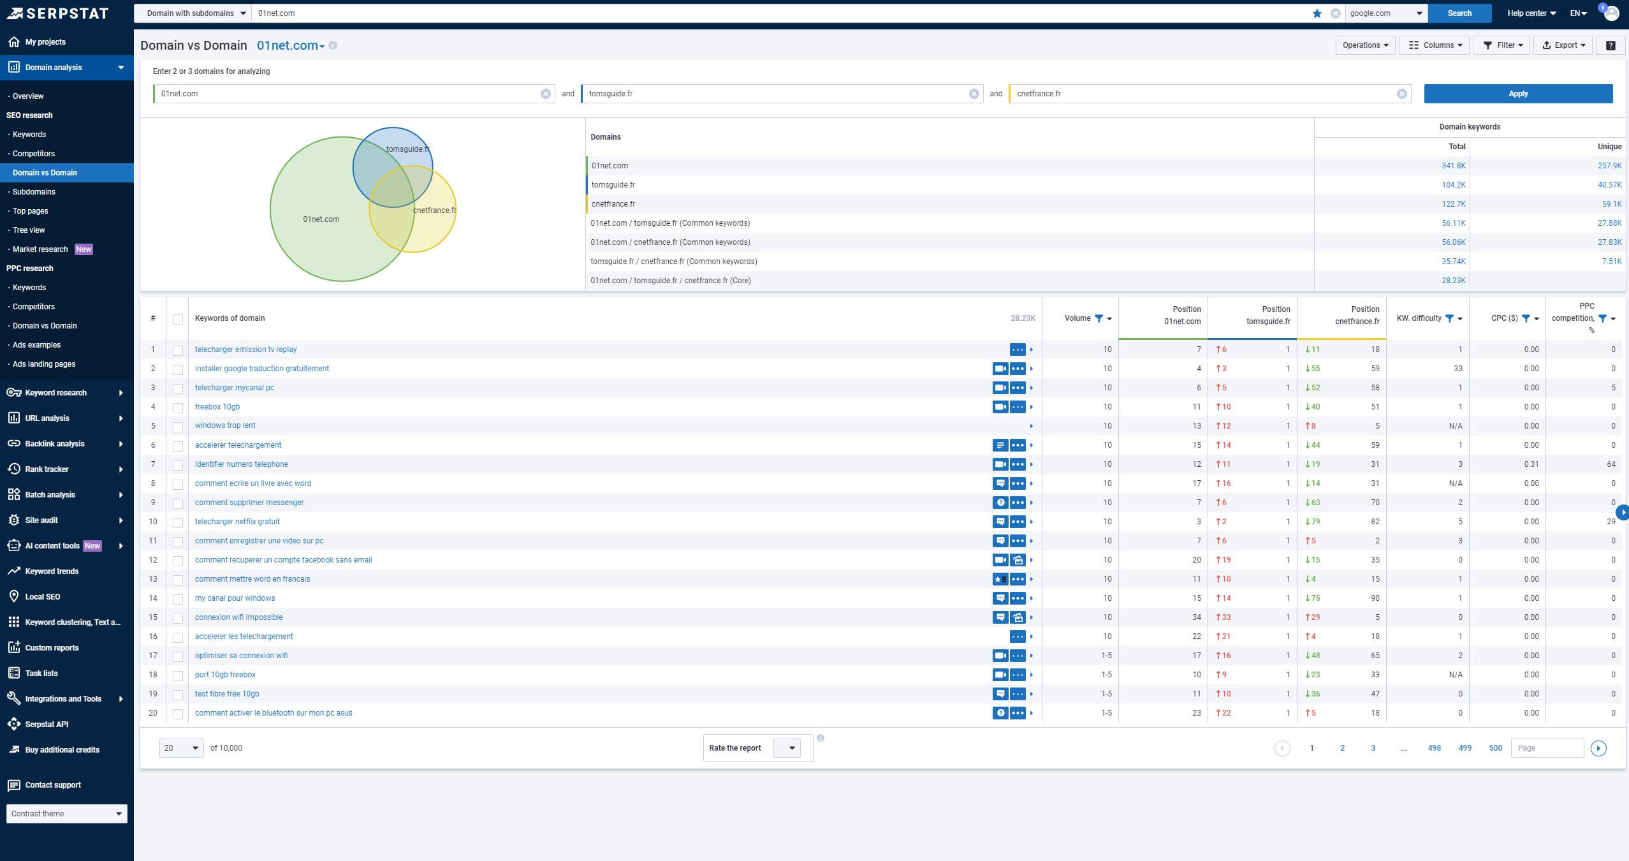
Task: Open the google.com search engine dropdown
Action: 1387,13
